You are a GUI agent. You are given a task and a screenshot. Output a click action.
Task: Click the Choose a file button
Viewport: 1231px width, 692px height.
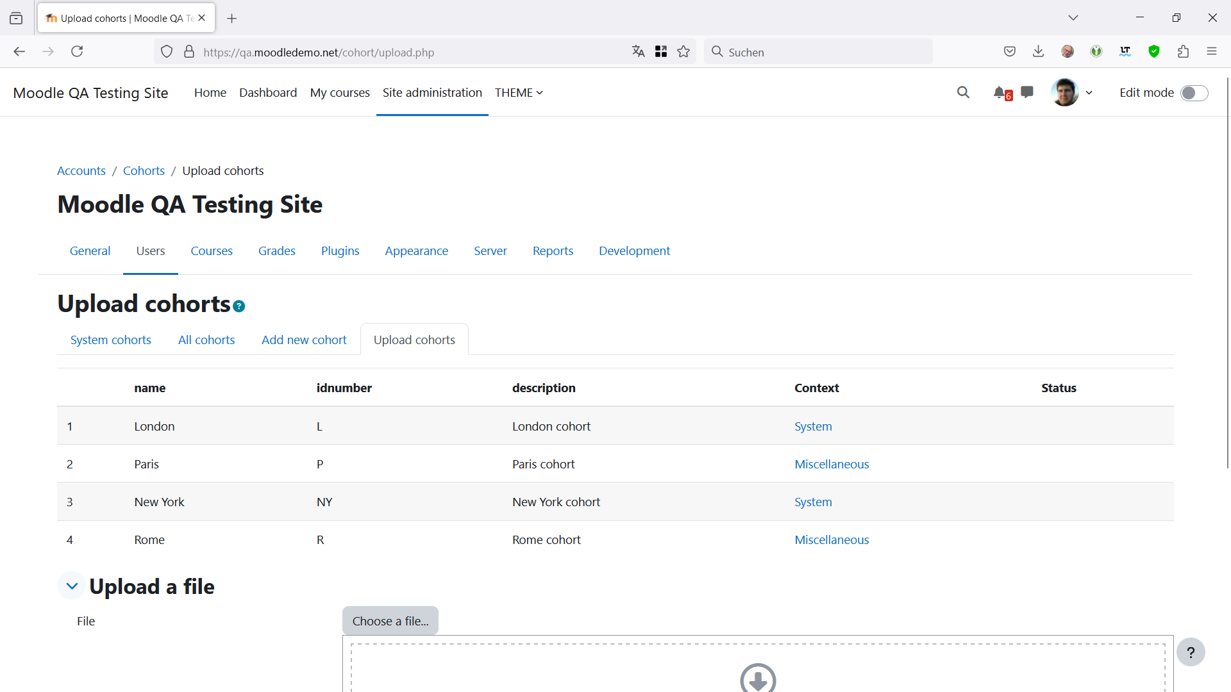click(x=390, y=621)
